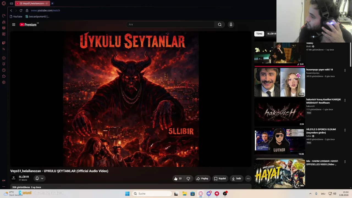This screenshot has height=198, width=352.
Task: Open the hakovicH video thumbnail
Action: (279, 112)
